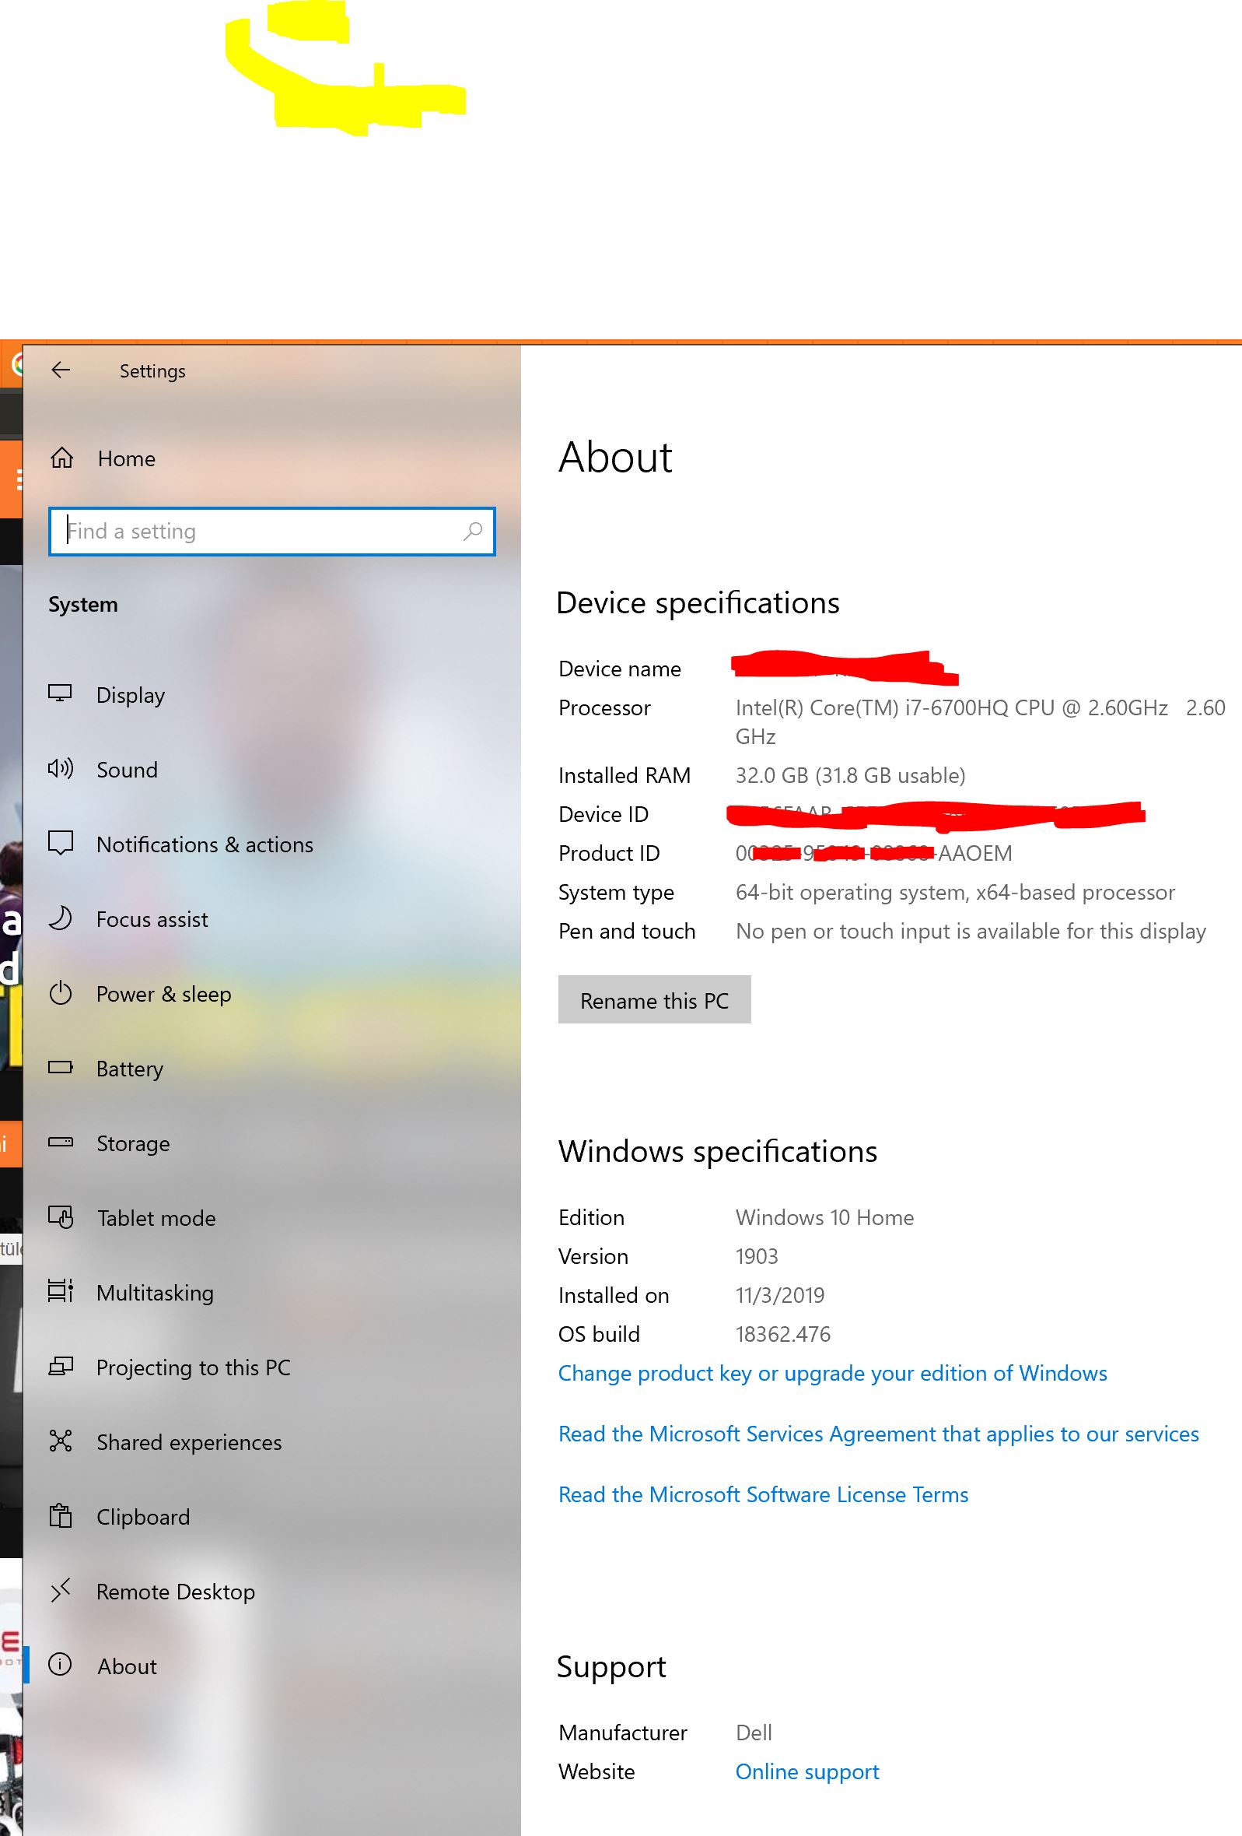1242x1836 pixels.
Task: Read the Microsoft Services Agreement link
Action: pyautogui.click(x=878, y=1434)
